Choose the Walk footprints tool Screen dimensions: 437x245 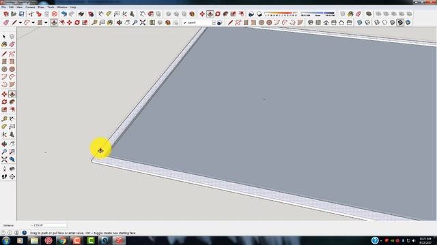(4, 176)
